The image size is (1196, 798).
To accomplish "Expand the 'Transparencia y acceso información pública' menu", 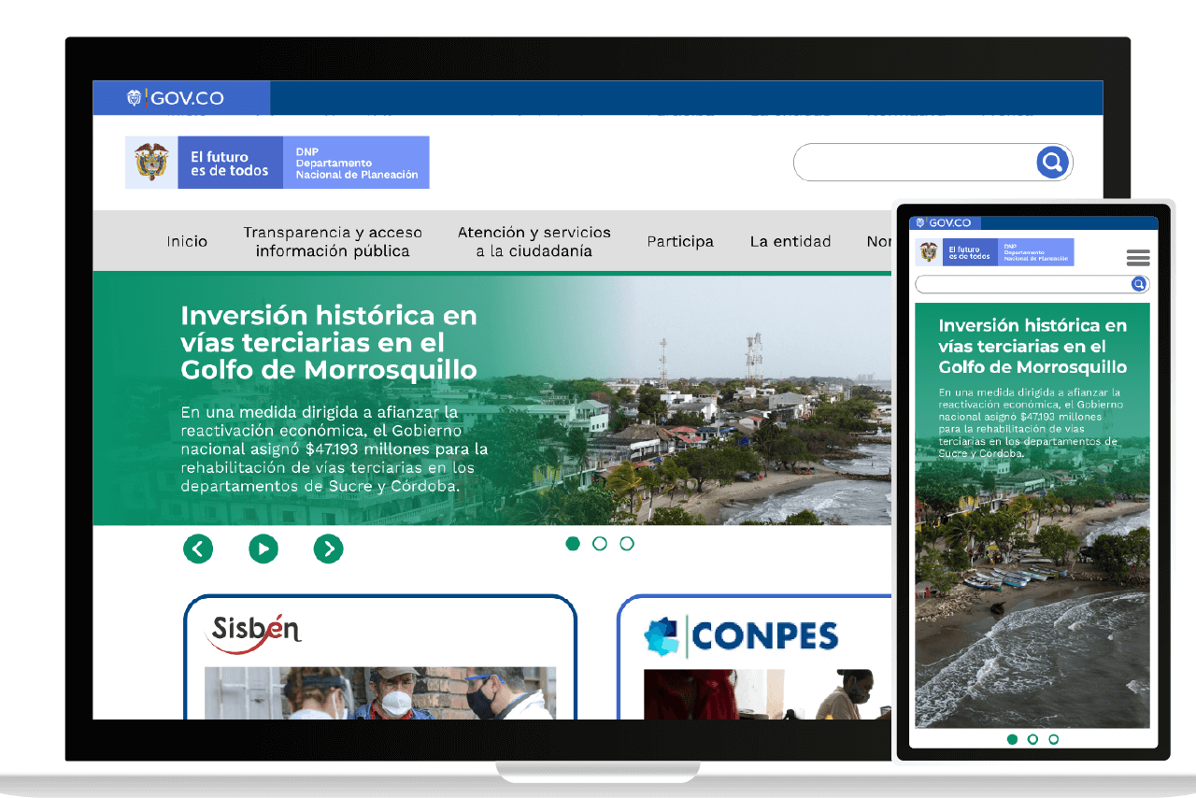I will coord(333,241).
